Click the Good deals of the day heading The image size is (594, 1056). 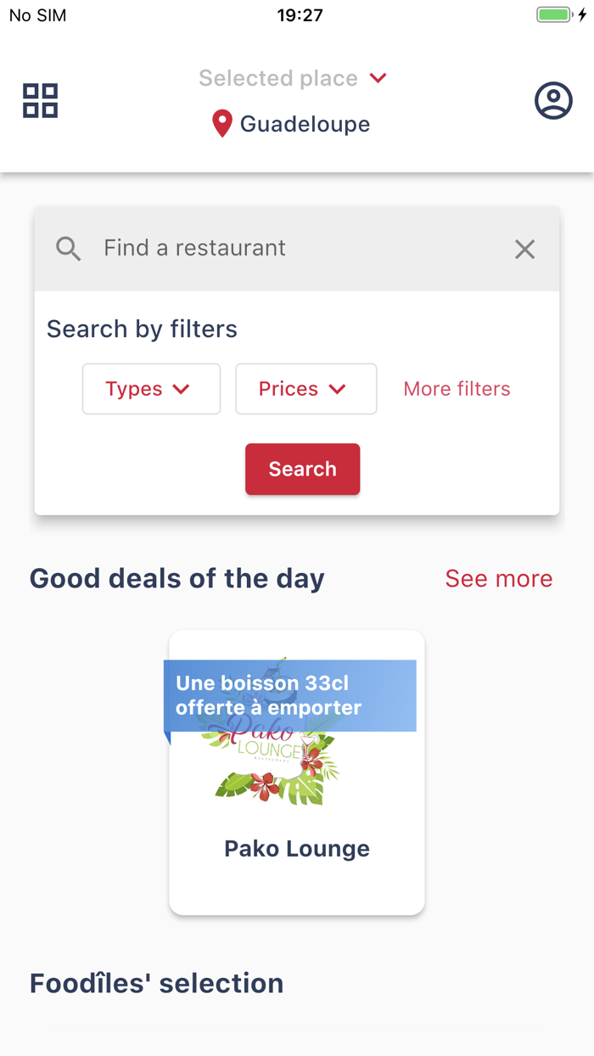(x=177, y=578)
